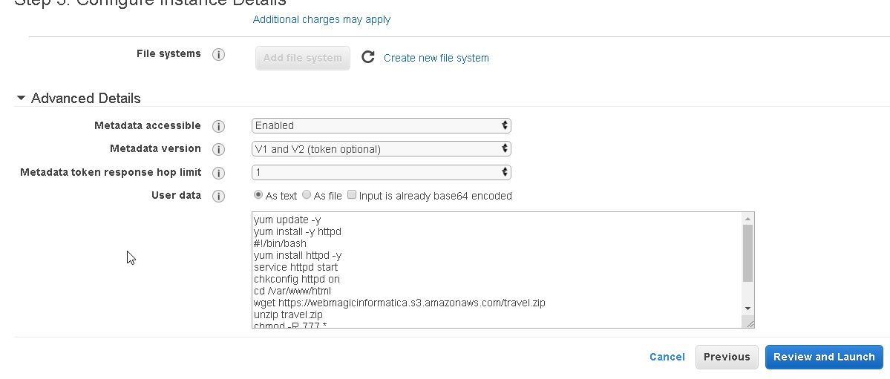The width and height of the screenshot is (890, 379).
Task: Click the Review and Launch button
Action: click(824, 357)
